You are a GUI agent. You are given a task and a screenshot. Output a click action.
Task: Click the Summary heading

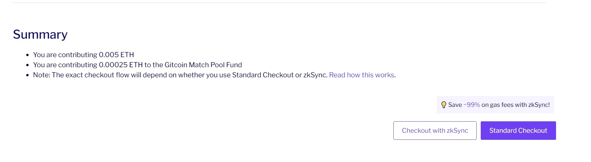click(40, 34)
